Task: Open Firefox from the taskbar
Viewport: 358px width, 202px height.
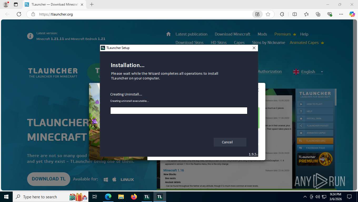Action: [134, 197]
